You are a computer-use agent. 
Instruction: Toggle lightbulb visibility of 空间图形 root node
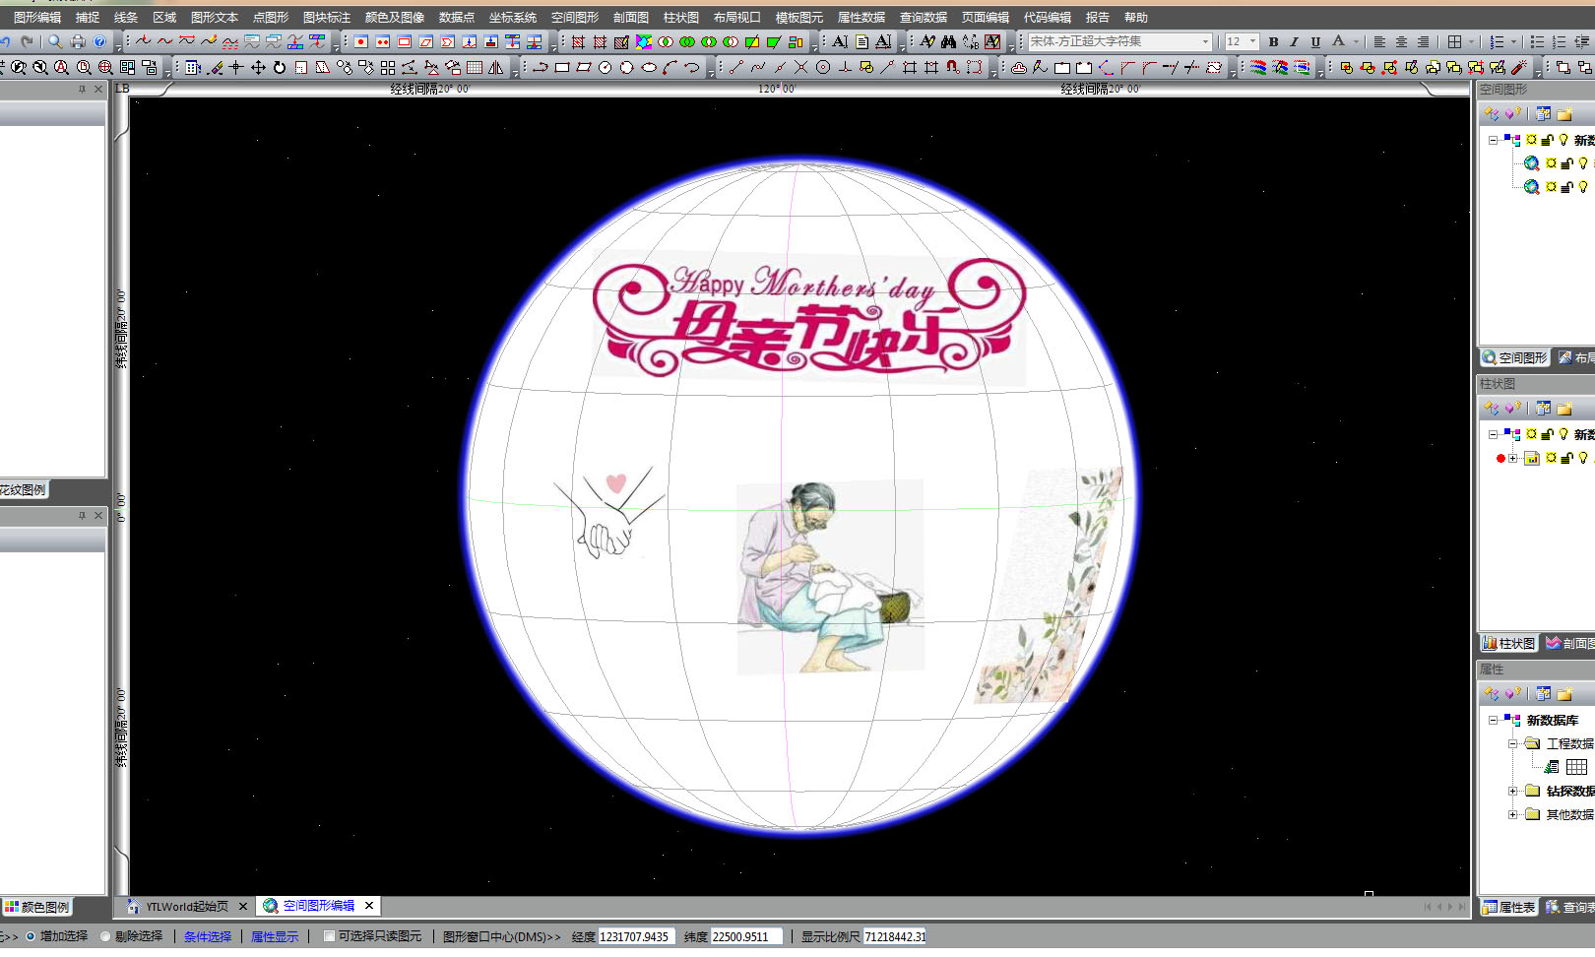tap(1563, 140)
